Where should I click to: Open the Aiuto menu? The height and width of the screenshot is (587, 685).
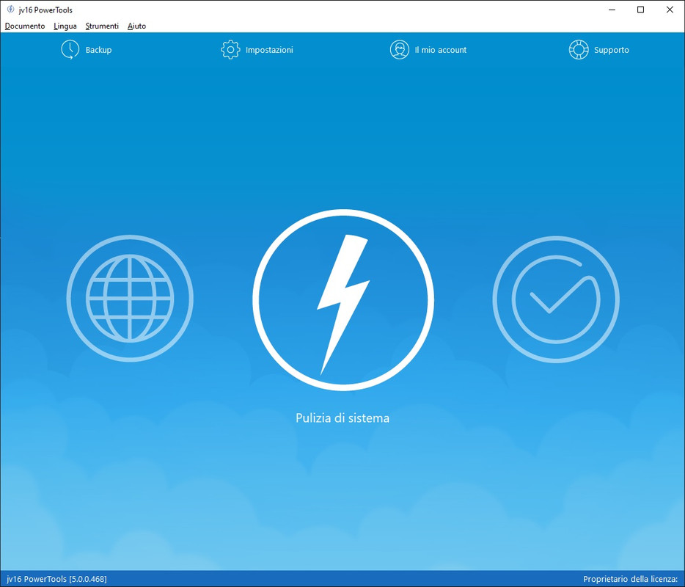tap(136, 26)
